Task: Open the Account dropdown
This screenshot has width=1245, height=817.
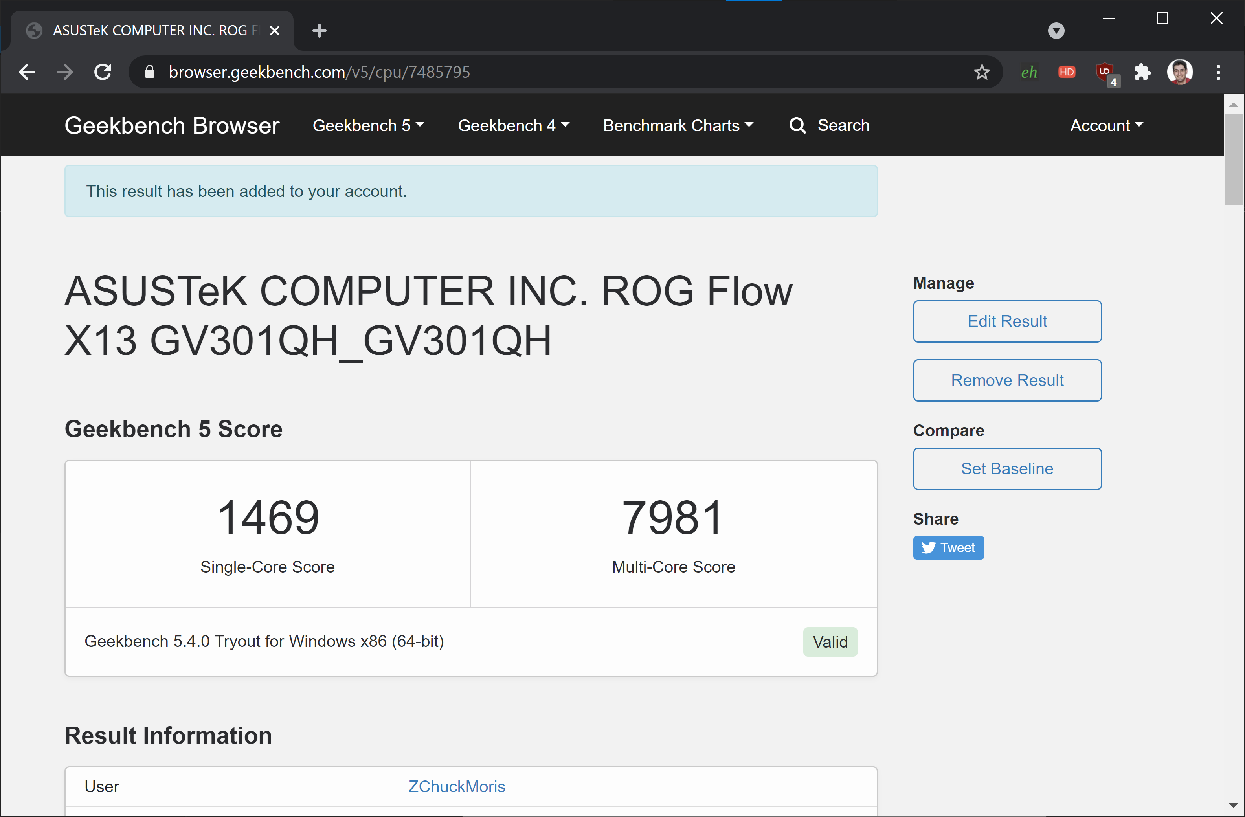Action: point(1106,125)
